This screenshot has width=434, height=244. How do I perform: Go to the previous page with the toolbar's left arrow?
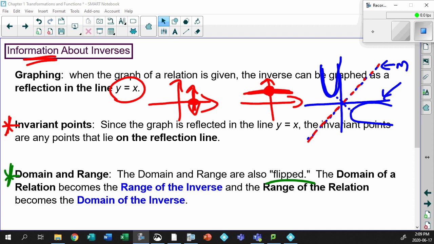point(9,26)
